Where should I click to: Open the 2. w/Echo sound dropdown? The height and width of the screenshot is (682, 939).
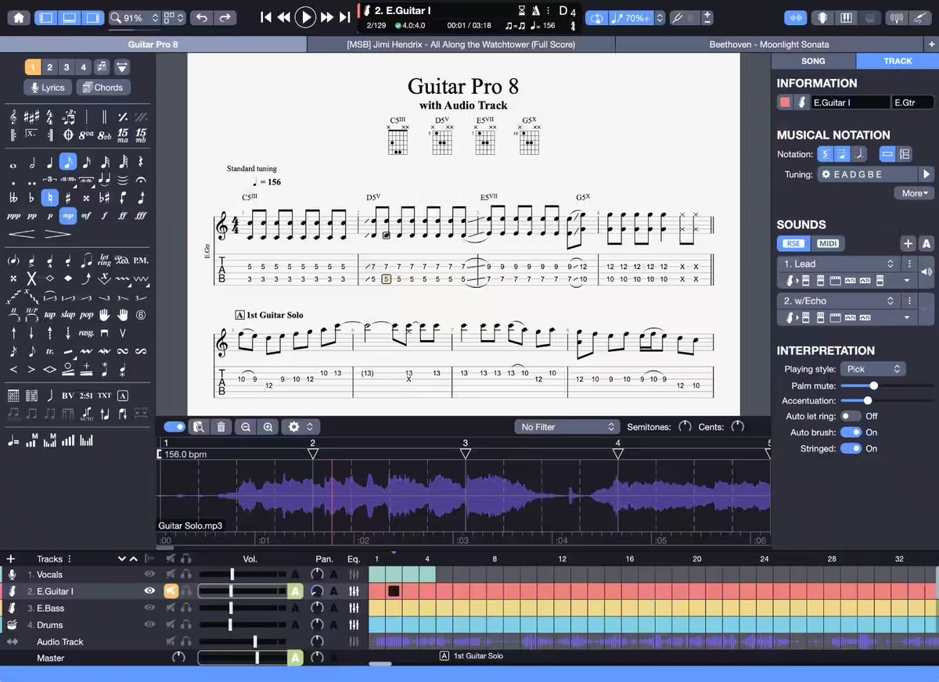point(838,300)
